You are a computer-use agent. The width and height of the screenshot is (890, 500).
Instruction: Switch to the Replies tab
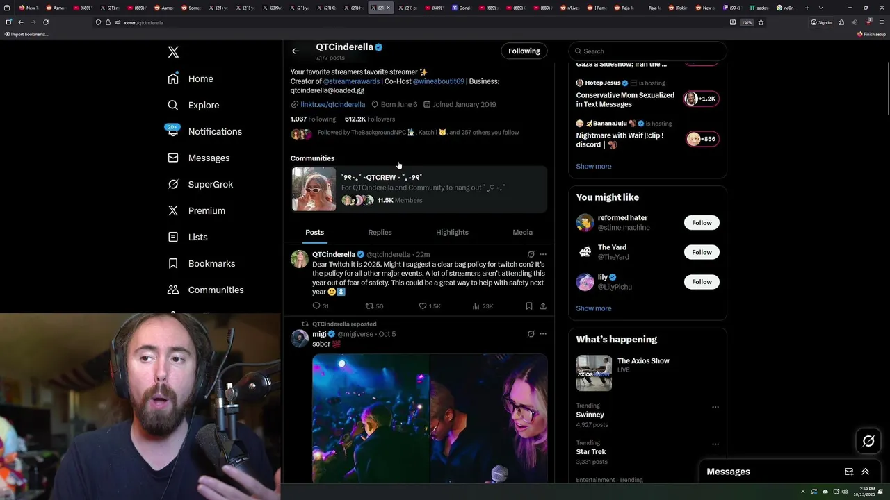click(x=380, y=232)
